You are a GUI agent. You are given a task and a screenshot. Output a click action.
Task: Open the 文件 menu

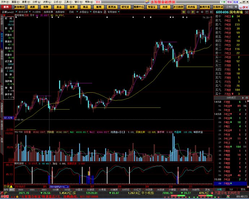point(5,2)
